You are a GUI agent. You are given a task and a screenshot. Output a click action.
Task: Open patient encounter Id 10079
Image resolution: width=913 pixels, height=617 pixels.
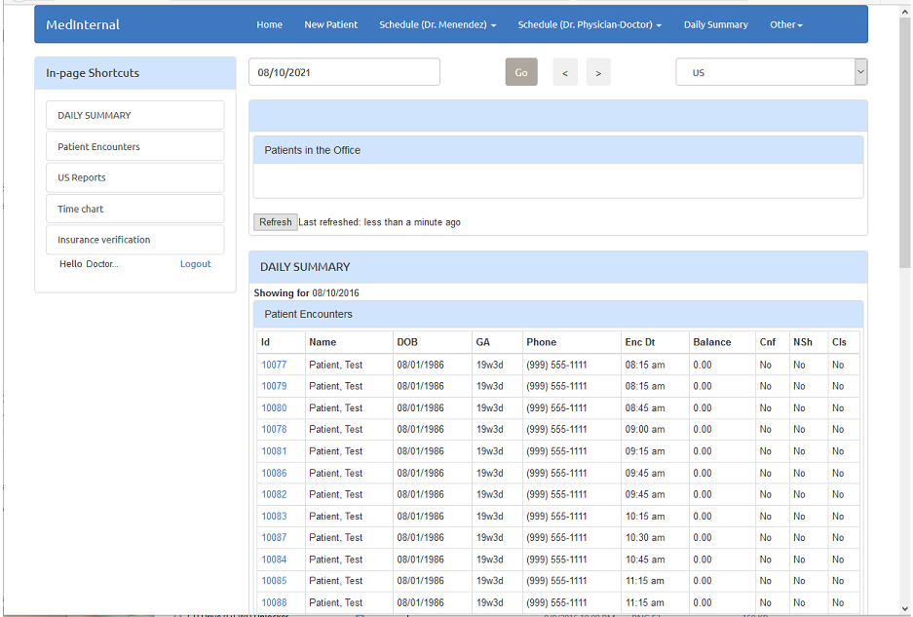tap(274, 386)
